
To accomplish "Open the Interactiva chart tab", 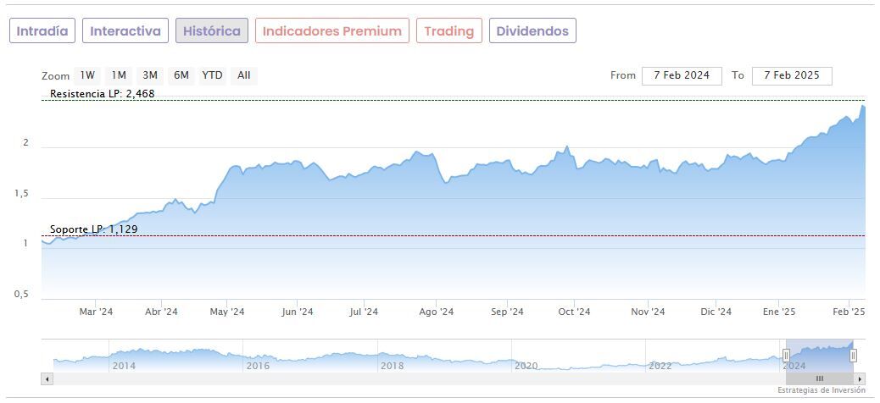I will (x=125, y=31).
